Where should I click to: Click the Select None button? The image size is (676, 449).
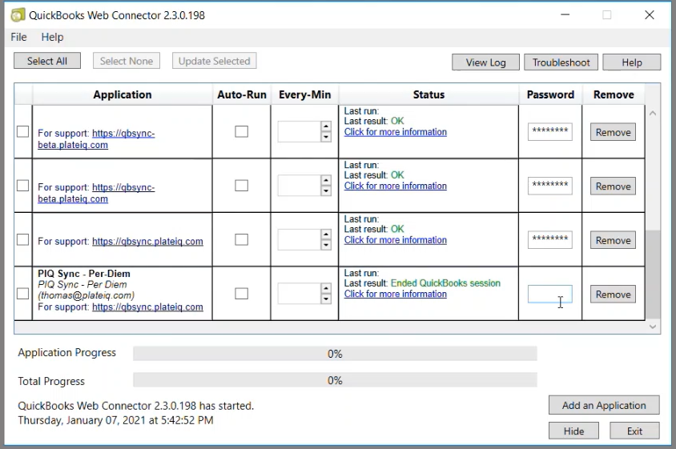[127, 61]
